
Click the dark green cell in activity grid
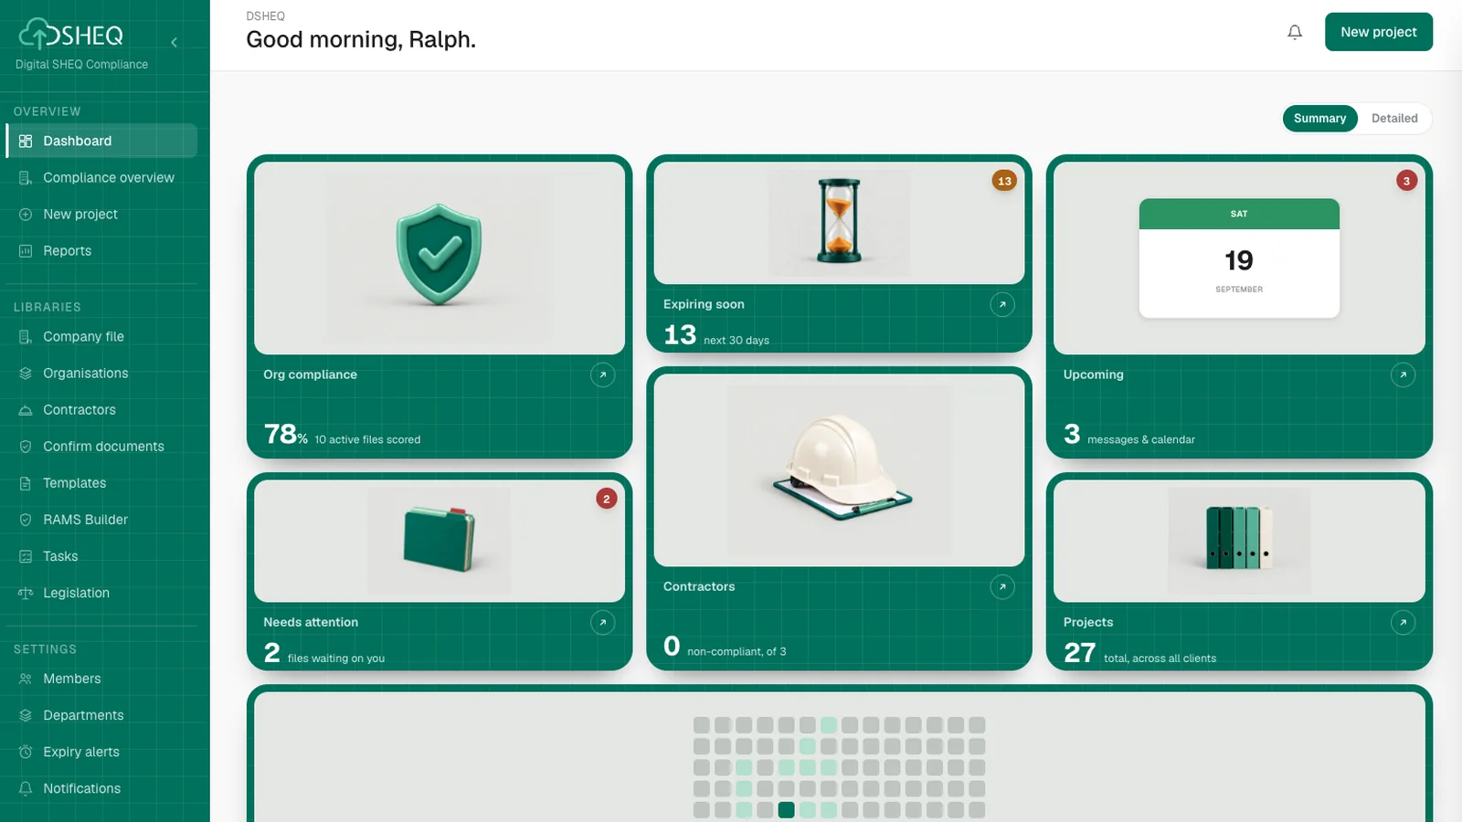click(786, 810)
